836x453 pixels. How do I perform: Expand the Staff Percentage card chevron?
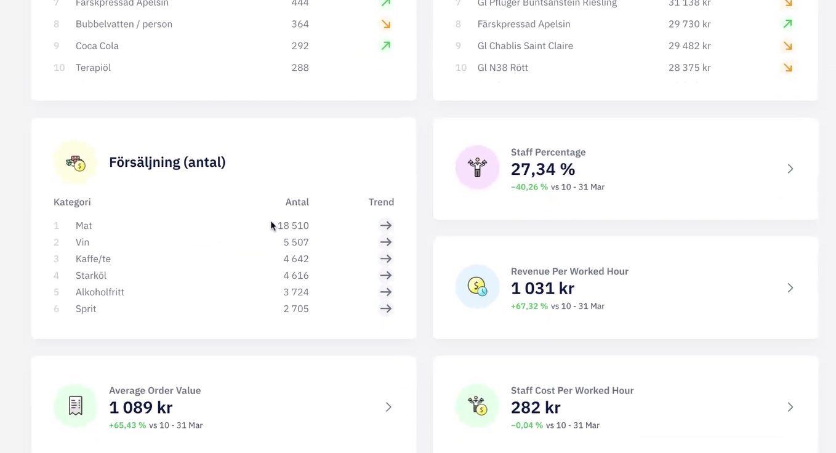[x=790, y=169]
